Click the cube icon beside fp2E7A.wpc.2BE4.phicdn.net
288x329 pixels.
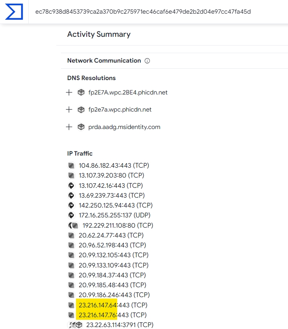coord(81,92)
